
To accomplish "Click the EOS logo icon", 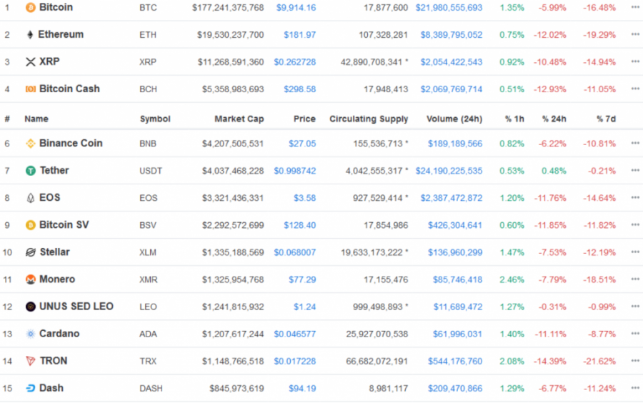I will (x=30, y=198).
